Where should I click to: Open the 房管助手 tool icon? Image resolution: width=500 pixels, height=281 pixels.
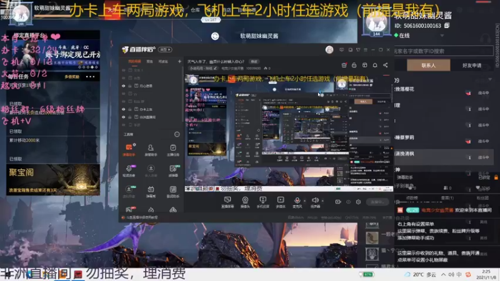coord(151,150)
